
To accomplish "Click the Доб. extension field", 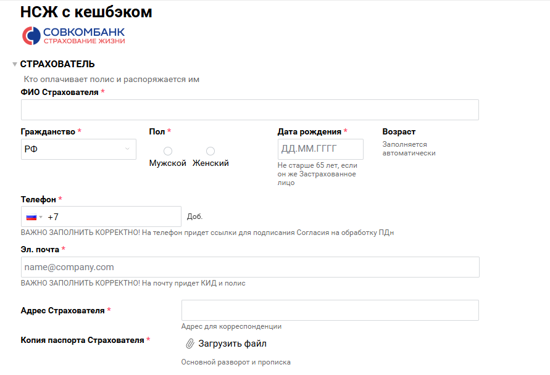I will point(195,216).
